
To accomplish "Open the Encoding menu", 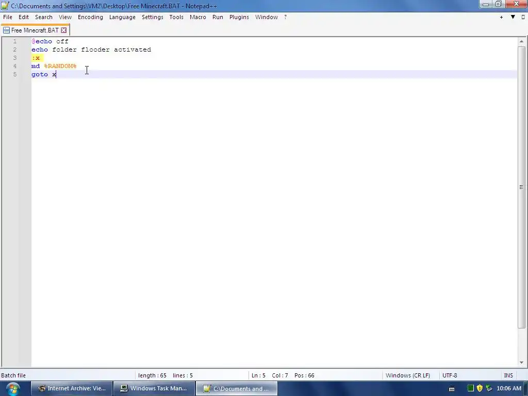I will [x=90, y=17].
